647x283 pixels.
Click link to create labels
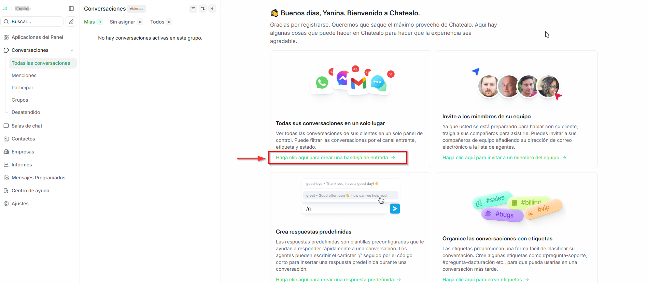point(482,280)
